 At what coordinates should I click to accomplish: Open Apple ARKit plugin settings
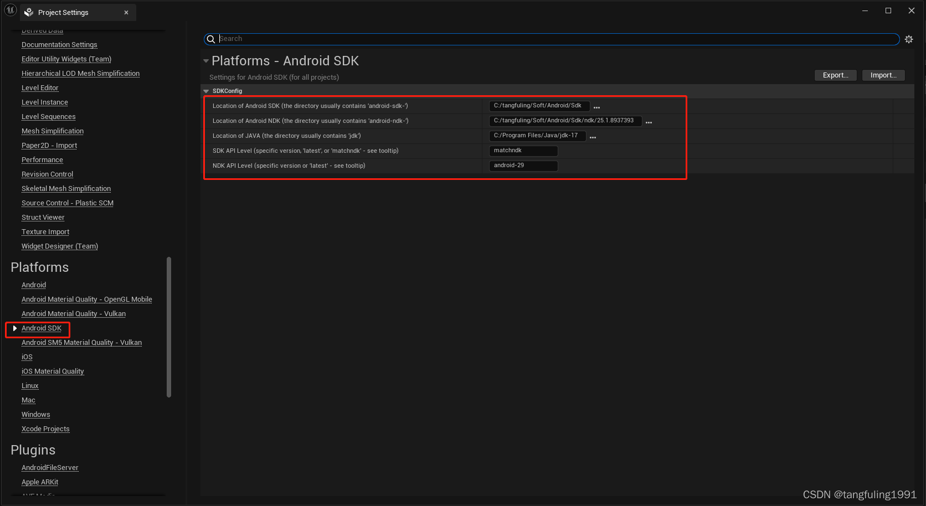point(40,482)
